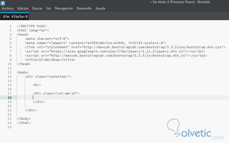Click the closing div on line 21

click(31, 110)
